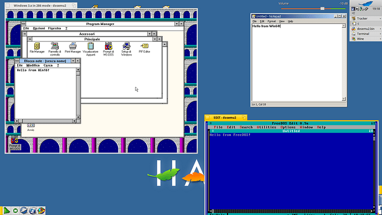
Task: Open Setup di Windows icon
Action: coord(126,49)
